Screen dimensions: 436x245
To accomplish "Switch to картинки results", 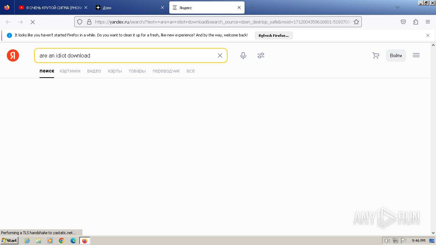I will 70,71.
